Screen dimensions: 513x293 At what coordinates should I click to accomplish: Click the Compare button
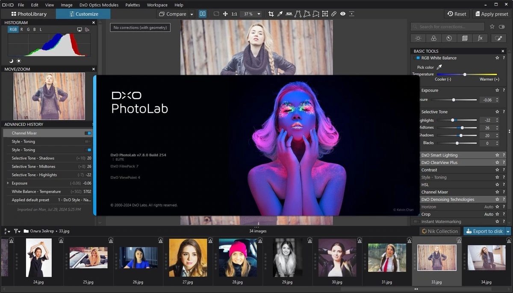point(173,14)
